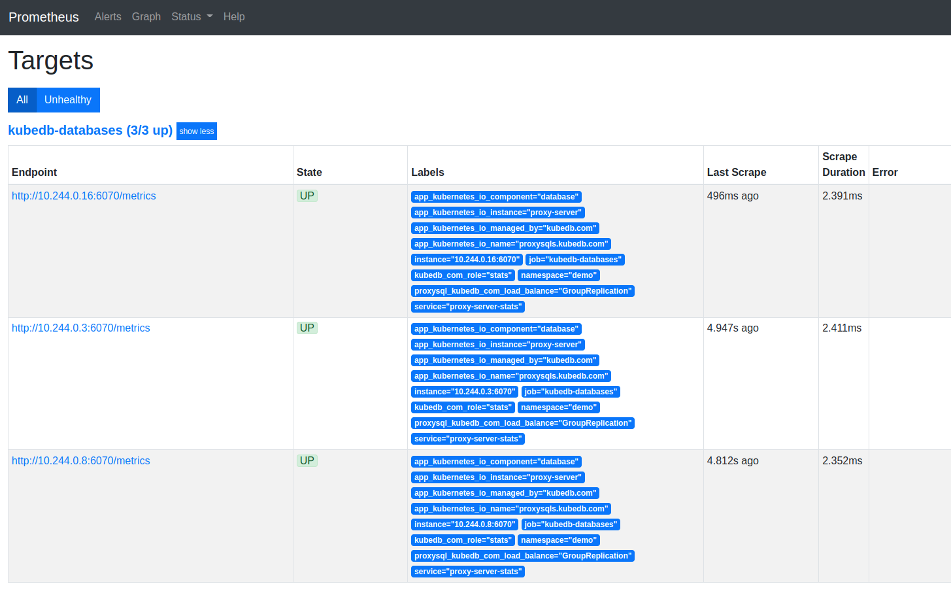This screenshot has height=601, width=951.
Task: Click the instance="10.244.0.8:6070" label badge
Action: click(464, 524)
